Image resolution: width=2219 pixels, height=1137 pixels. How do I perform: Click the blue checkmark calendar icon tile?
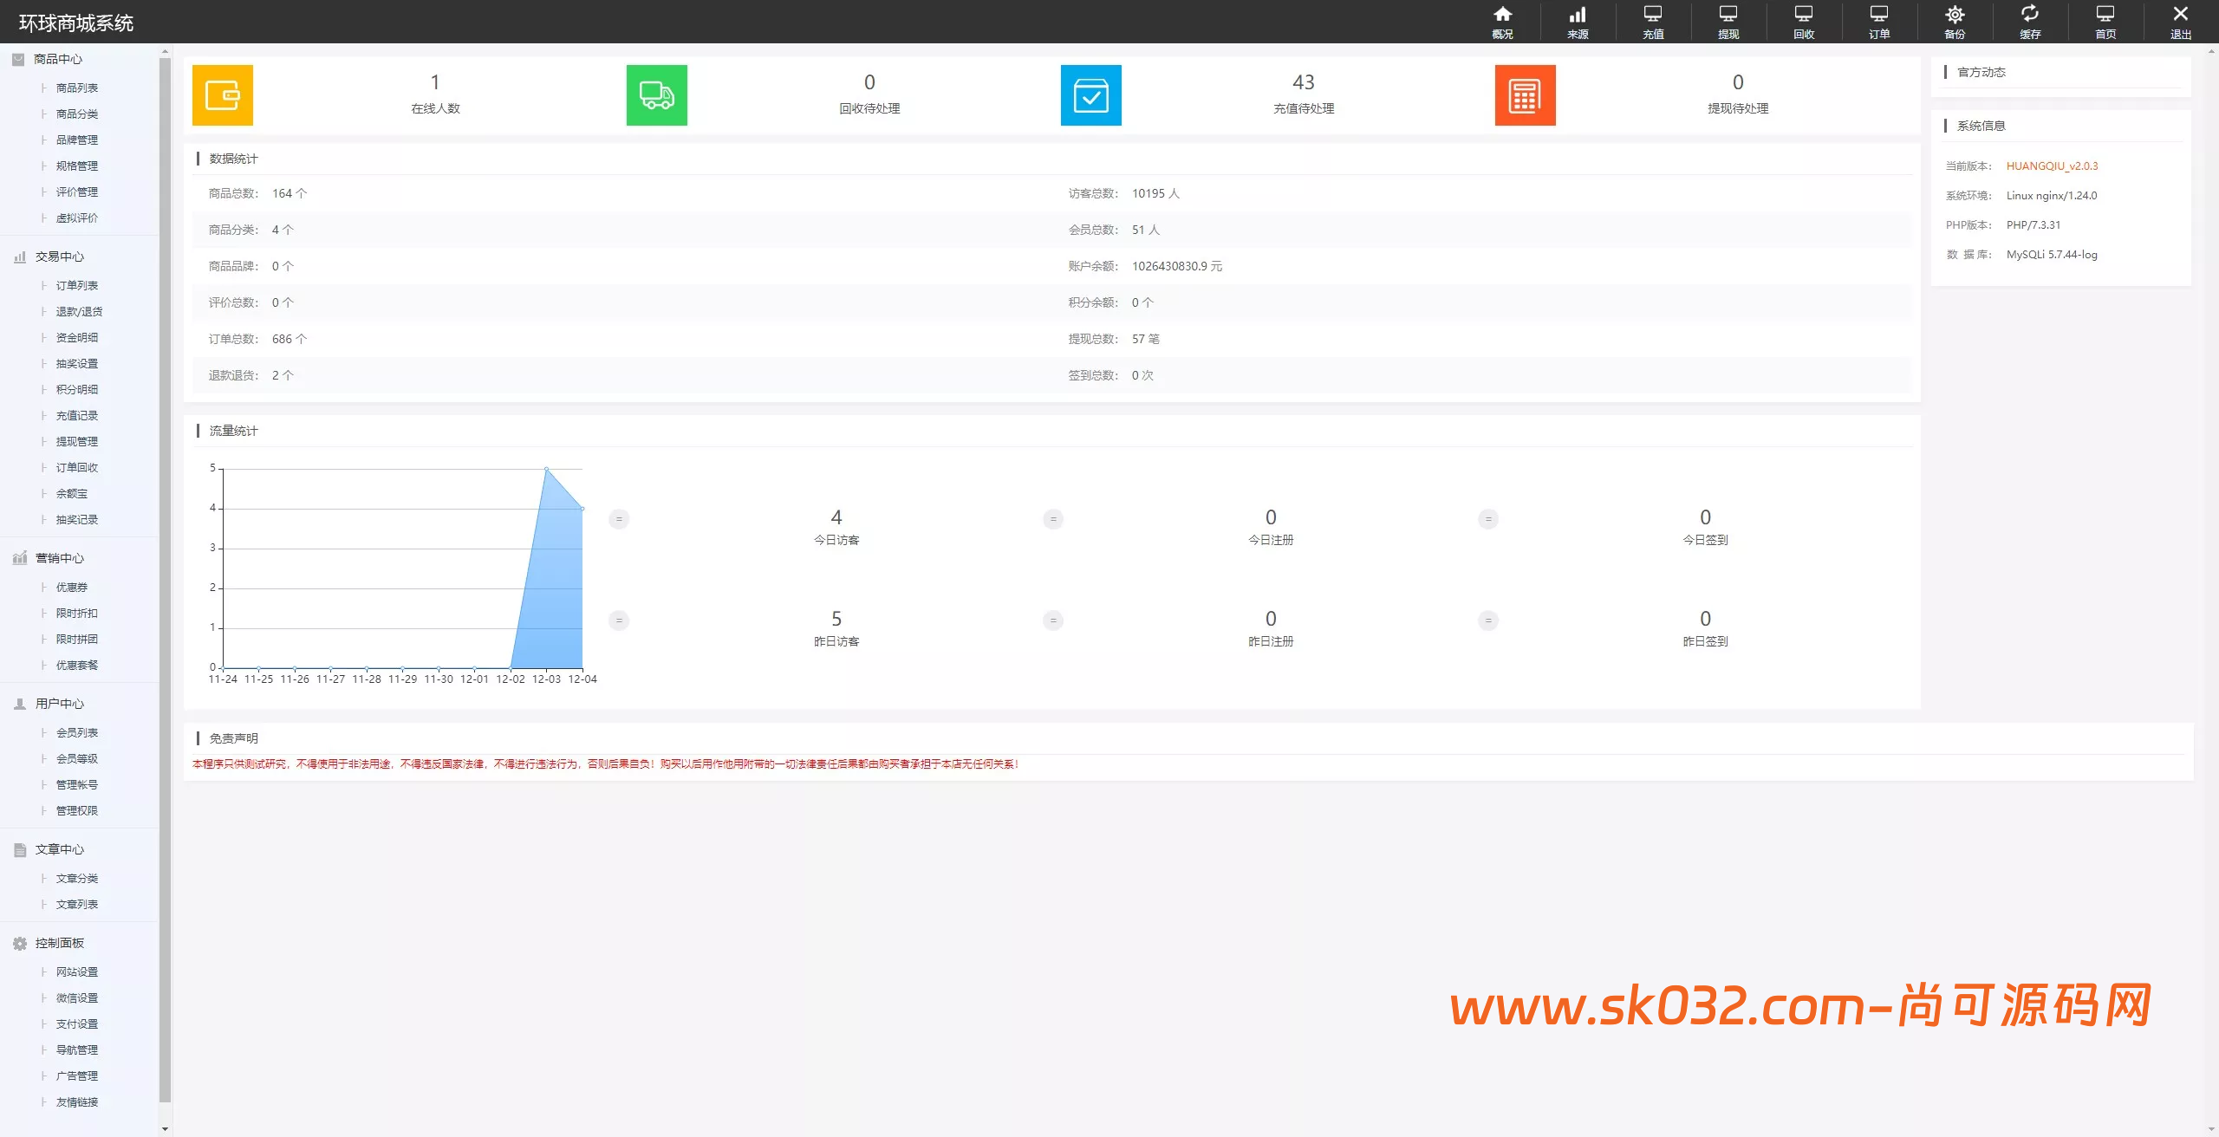(1090, 95)
